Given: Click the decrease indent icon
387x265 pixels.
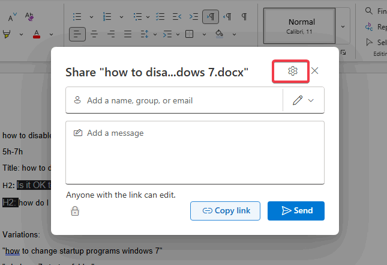Looking at the screenshot, I should (x=177, y=17).
